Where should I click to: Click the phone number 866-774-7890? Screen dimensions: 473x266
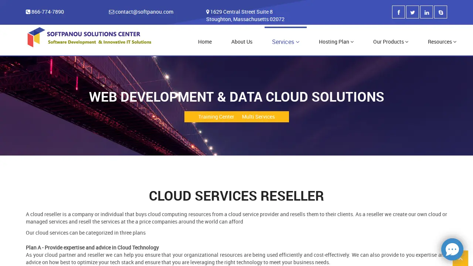(x=45, y=12)
